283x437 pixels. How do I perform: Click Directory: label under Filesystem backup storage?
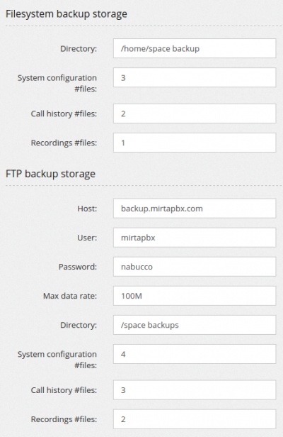tap(79, 49)
